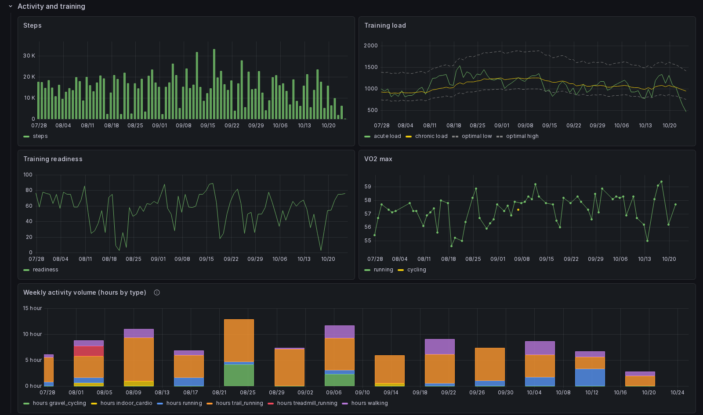Viewport: 703px width, 415px height.
Task: Click the yellow cycling color swatch
Action: (x=401, y=270)
